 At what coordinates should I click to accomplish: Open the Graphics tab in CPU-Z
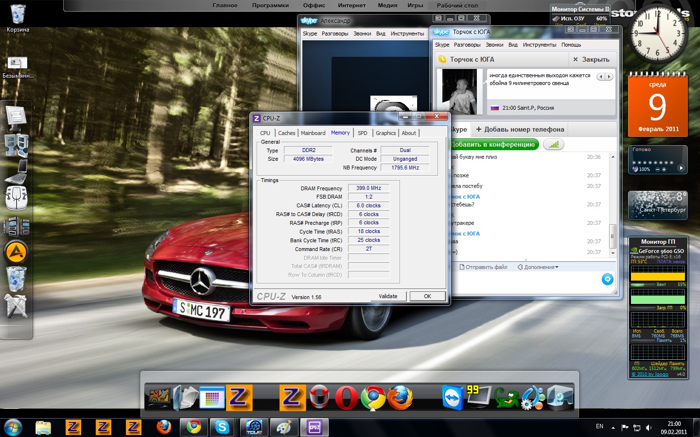[385, 133]
